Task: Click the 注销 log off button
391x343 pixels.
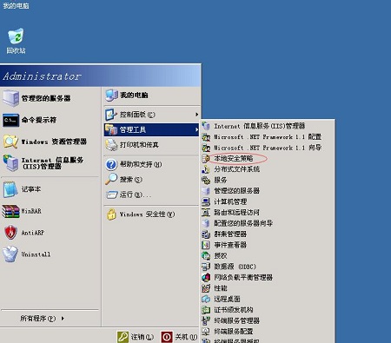Action: pos(136,337)
